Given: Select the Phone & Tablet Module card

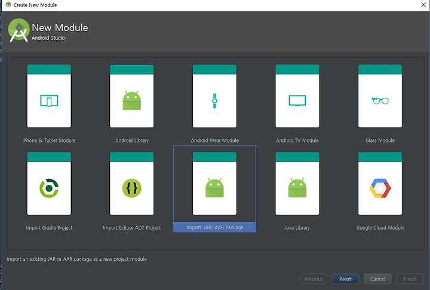Looking at the screenshot, I should (49, 96).
